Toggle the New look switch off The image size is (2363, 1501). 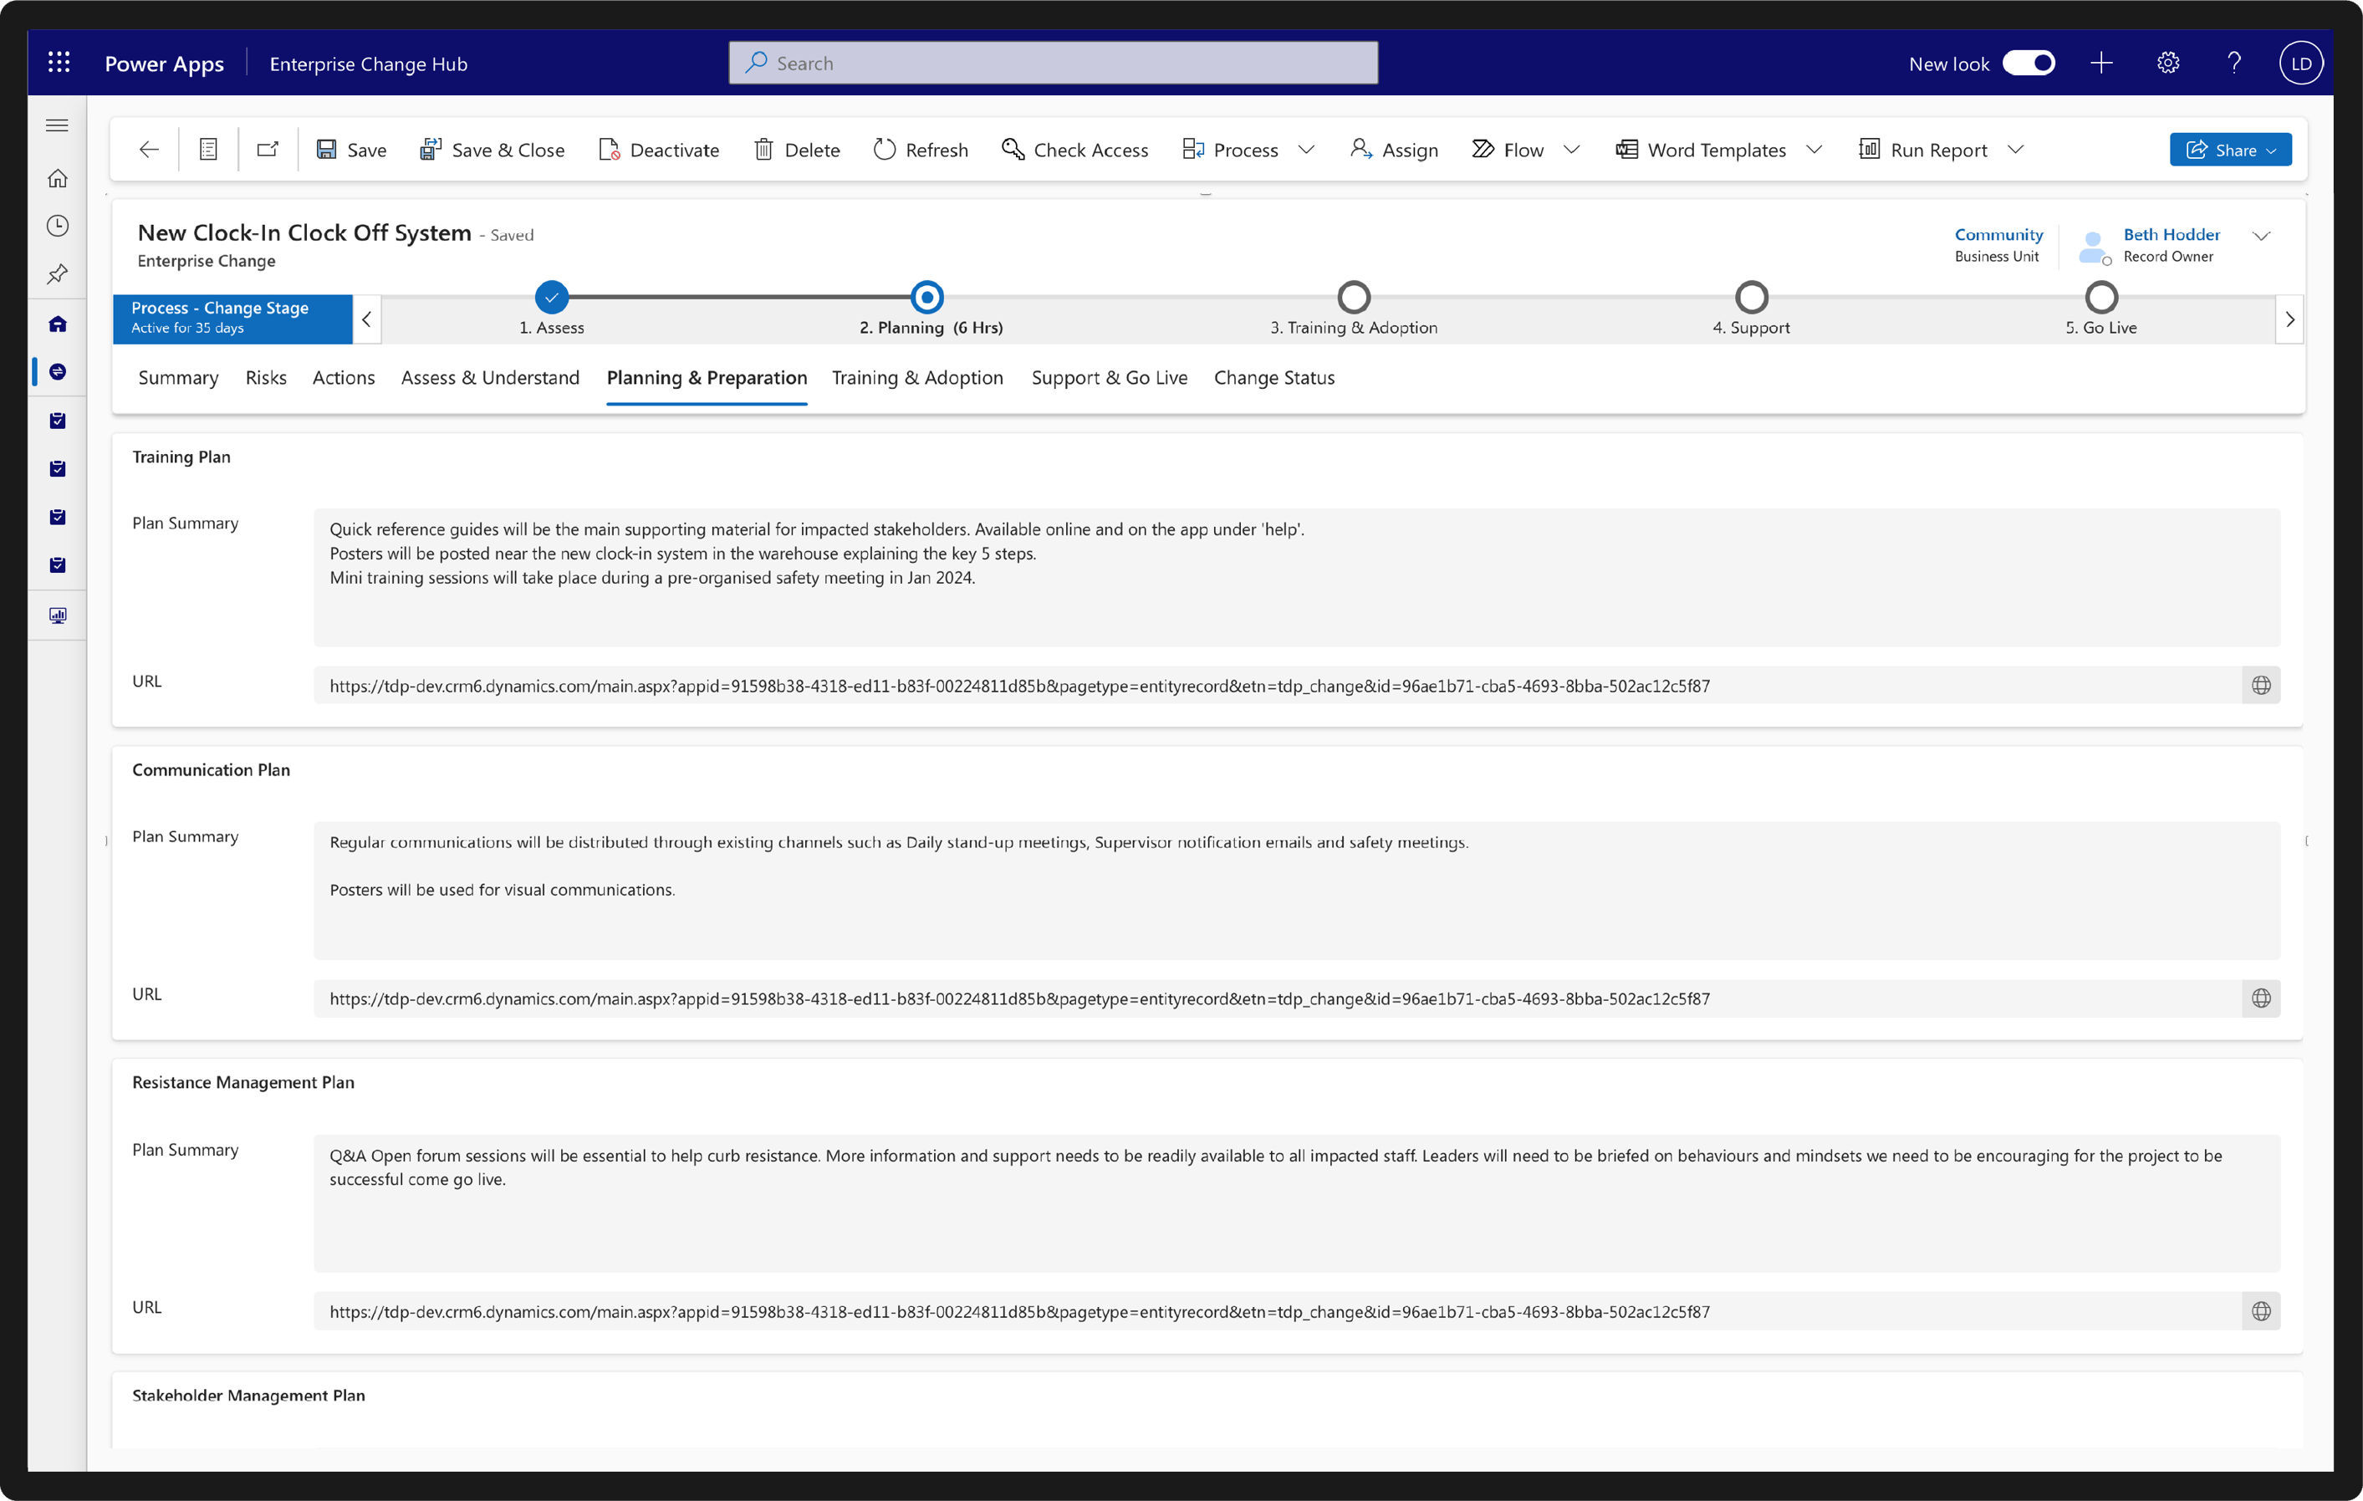2029,63
